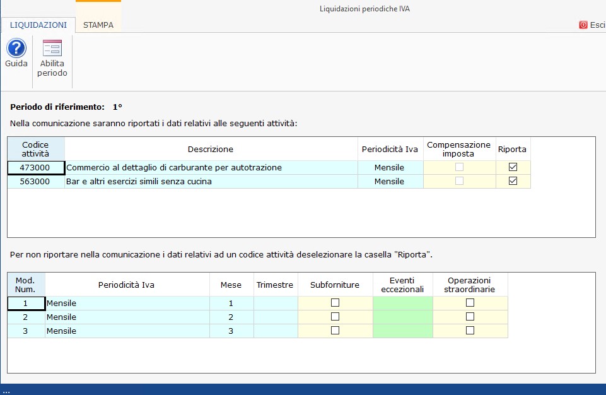This screenshot has width=606, height=395.
Task: Uncheck Riporta for activity 563000
Action: coord(513,181)
